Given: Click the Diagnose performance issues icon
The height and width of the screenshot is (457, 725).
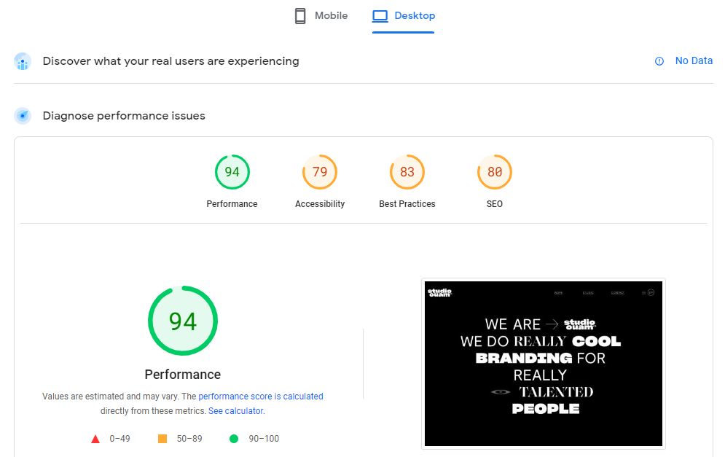Looking at the screenshot, I should coord(22,115).
